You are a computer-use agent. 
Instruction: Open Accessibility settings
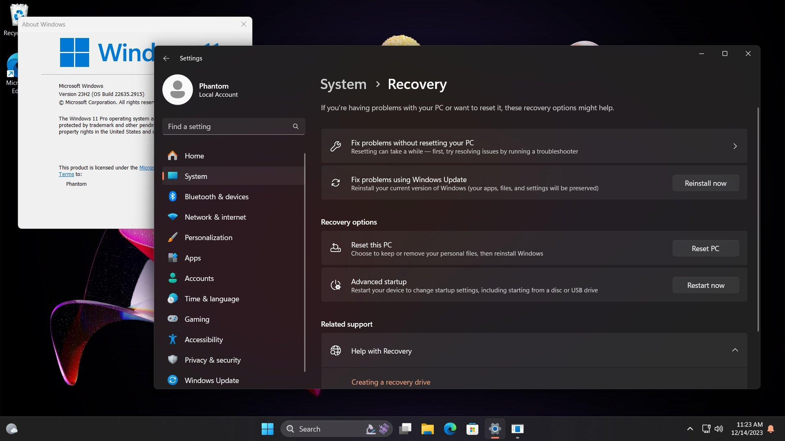[x=233, y=339]
